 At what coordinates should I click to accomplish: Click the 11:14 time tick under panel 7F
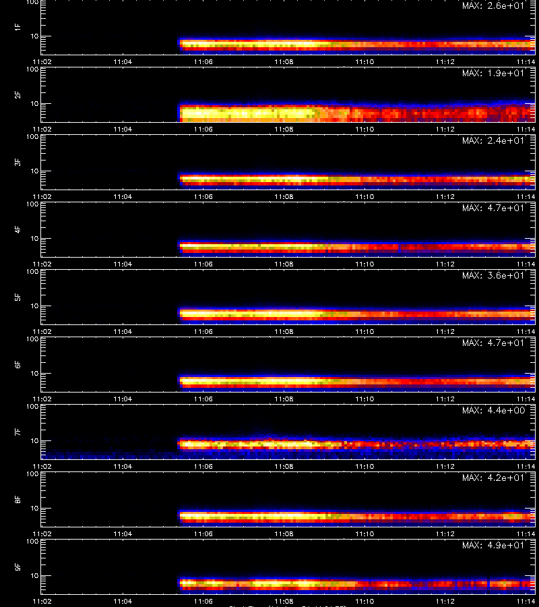click(526, 466)
